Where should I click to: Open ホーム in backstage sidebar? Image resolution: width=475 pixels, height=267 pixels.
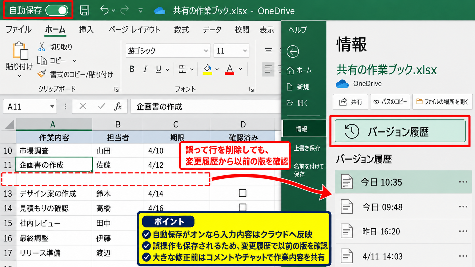[299, 70]
